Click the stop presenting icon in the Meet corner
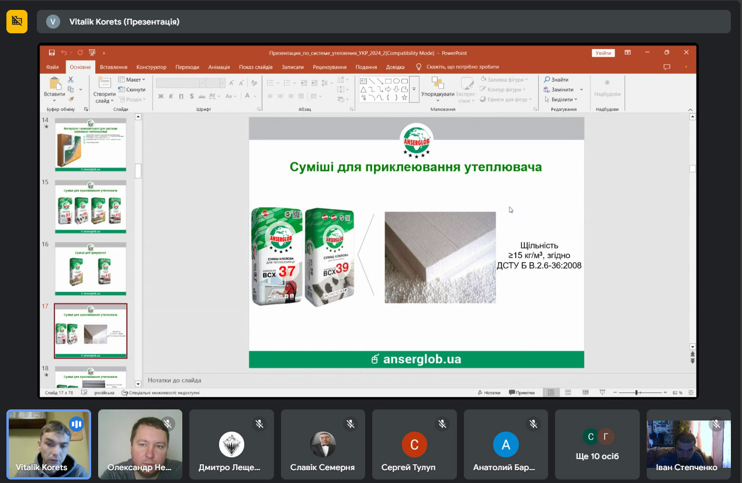Viewport: 742px width, 483px height. (x=17, y=22)
